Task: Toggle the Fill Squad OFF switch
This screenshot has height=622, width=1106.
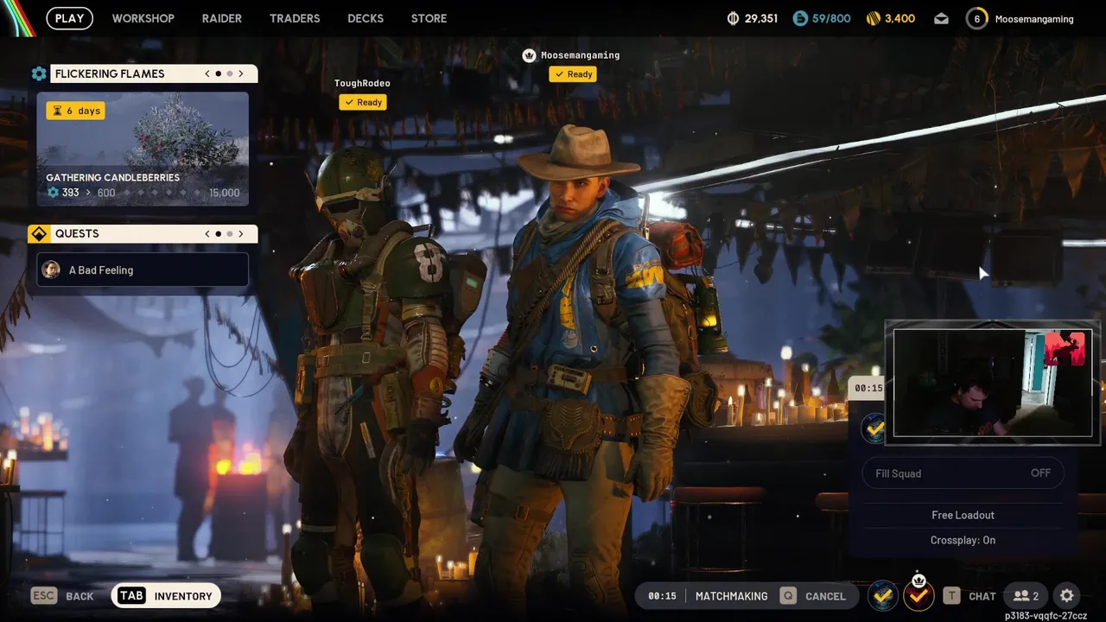Action: tap(963, 473)
